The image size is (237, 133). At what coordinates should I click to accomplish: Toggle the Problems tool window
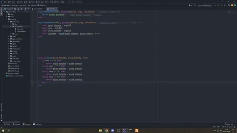click(16, 124)
